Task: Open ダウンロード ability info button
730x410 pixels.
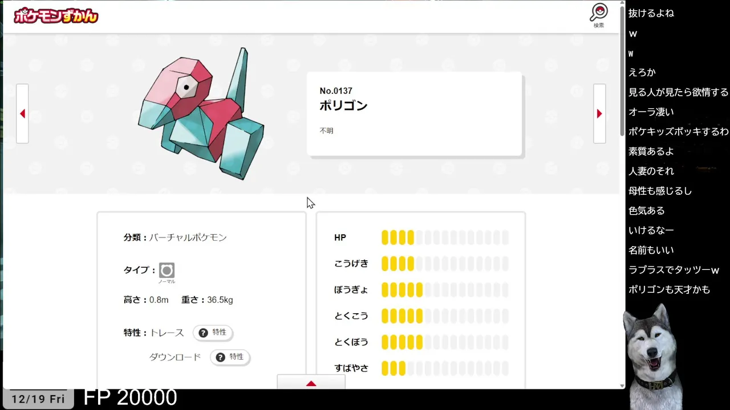Action: (230, 357)
